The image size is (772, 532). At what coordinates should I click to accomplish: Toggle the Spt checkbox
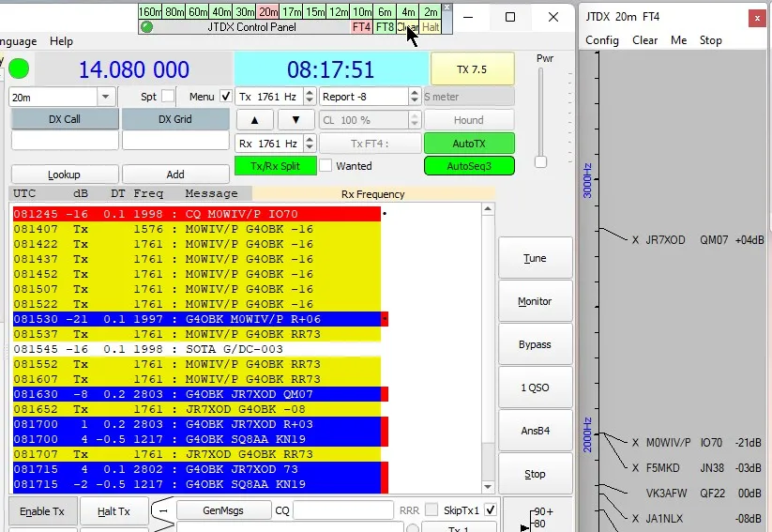[x=168, y=96]
